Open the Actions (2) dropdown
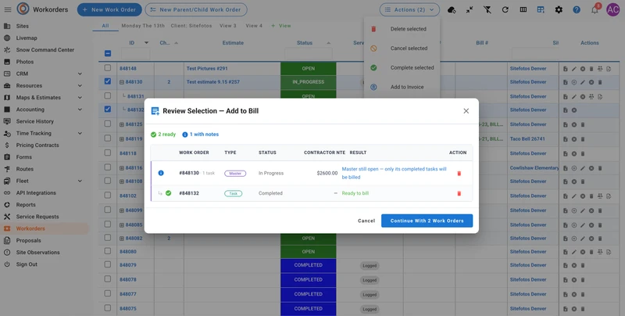 409,9
